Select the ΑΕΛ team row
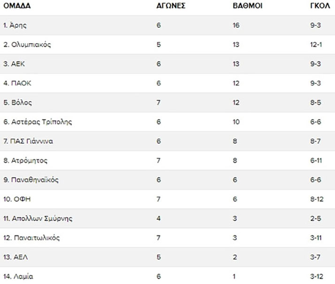The width and height of the screenshot is (335, 284). 167,257
